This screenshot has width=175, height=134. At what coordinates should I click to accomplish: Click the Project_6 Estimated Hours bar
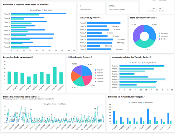148,116
